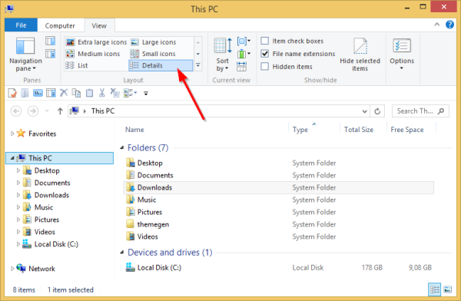Expand Favorites in navigation tree
The height and width of the screenshot is (301, 461).
coord(12,134)
